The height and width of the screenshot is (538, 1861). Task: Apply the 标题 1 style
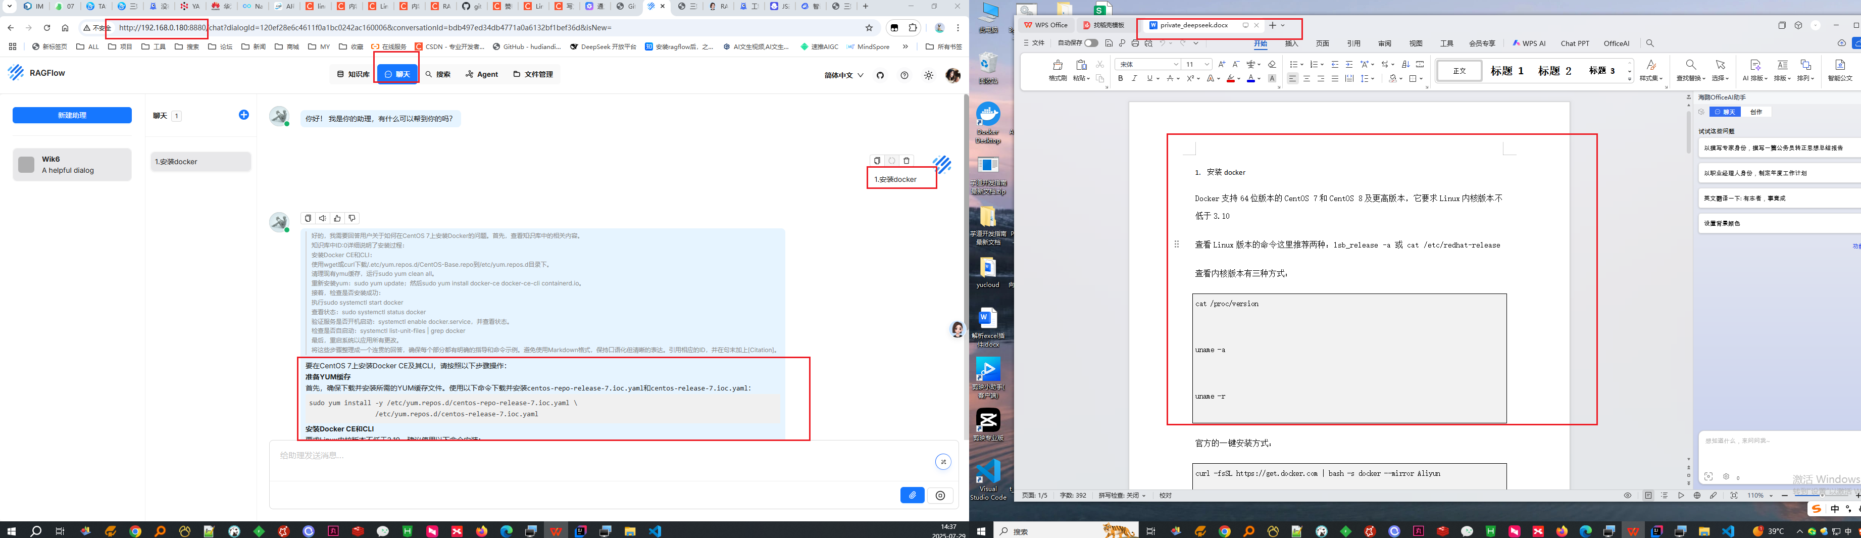tap(1507, 71)
